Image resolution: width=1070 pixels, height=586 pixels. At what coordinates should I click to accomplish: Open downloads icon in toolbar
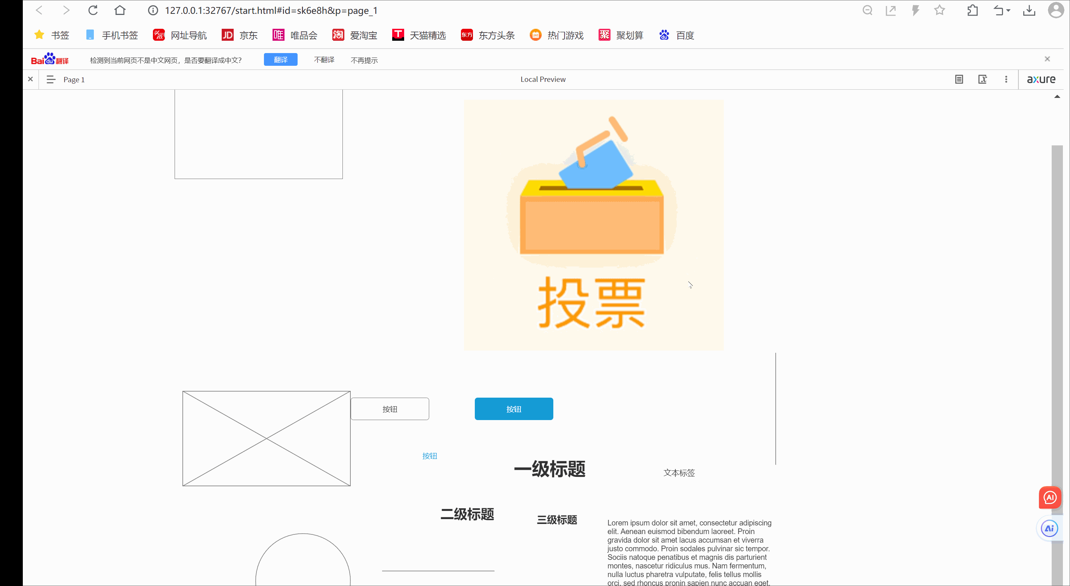(1029, 10)
